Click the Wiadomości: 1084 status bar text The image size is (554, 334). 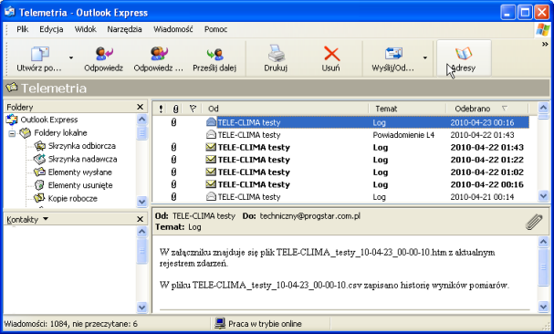point(70,324)
